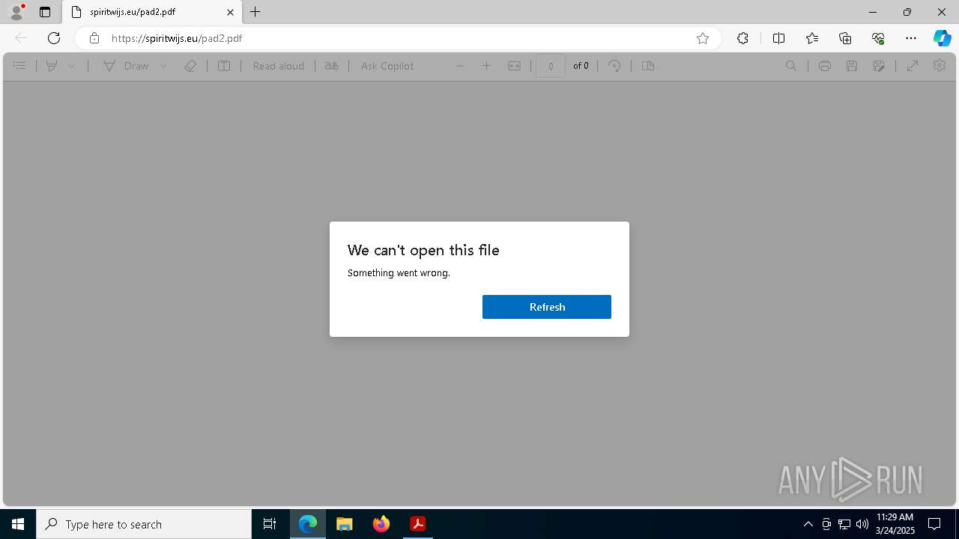Open volume control in system tray

862,524
